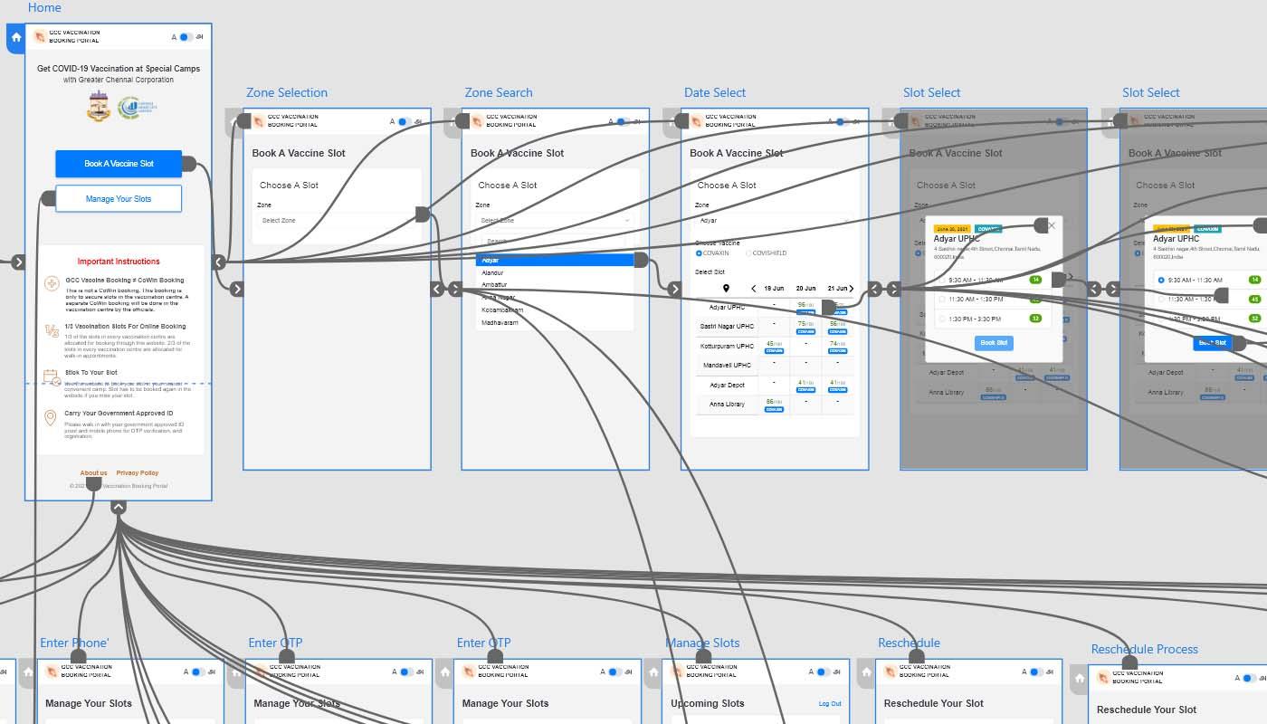The height and width of the screenshot is (724, 1267).
Task: Select the Enter Phone' artboard title
Action: (x=74, y=643)
